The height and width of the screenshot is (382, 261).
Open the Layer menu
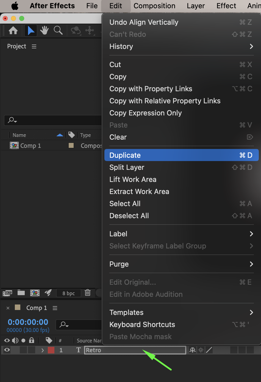click(x=196, y=6)
